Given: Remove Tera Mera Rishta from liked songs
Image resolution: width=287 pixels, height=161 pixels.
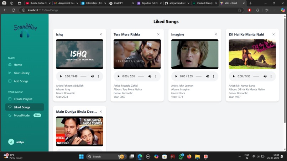Looking at the screenshot, I should [158, 34].
